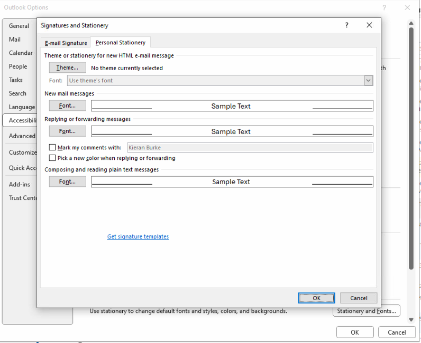Click the Theme... button
This screenshot has width=421, height=343.
point(67,68)
